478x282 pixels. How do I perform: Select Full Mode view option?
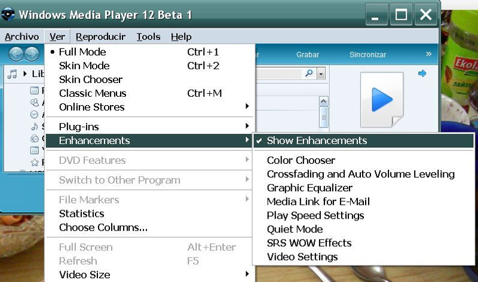(82, 52)
